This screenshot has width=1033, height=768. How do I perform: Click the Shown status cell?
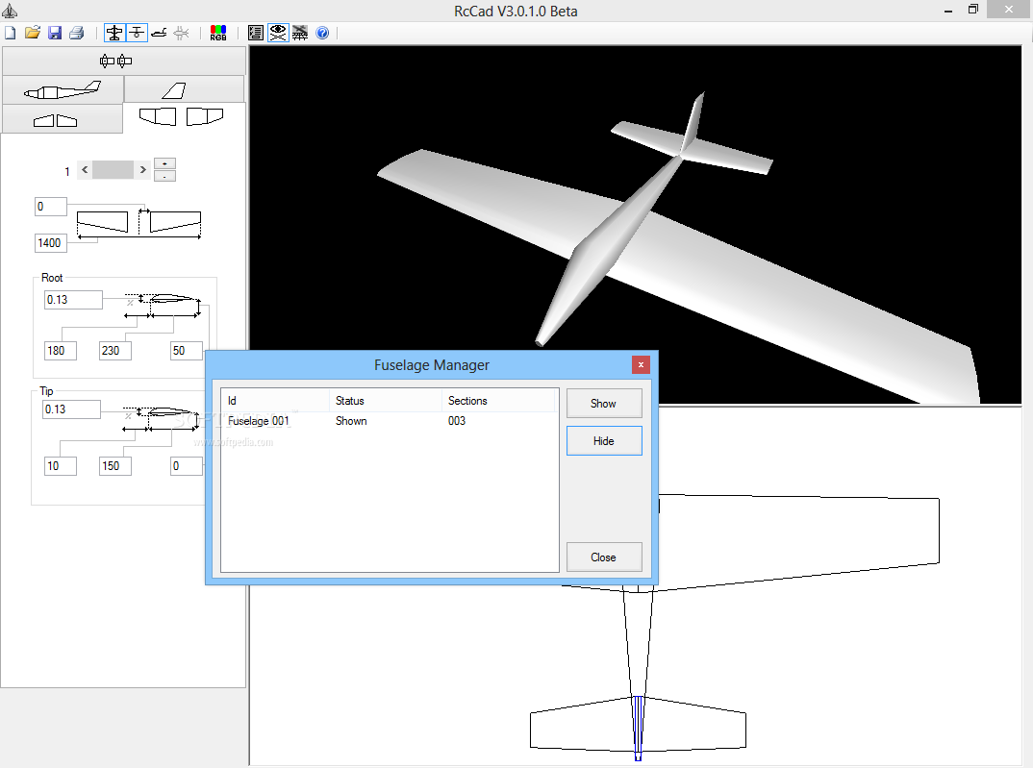click(351, 421)
